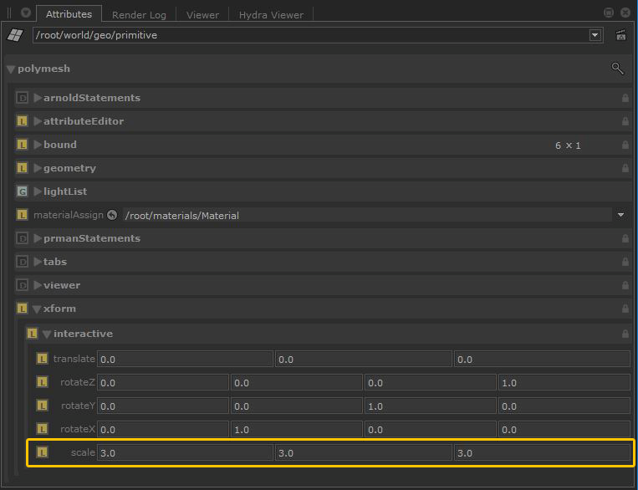Click the clapperboard icon right of path field
Screen dimensions: 638x490
click(x=620, y=35)
